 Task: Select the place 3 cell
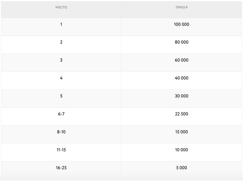click(x=61, y=60)
